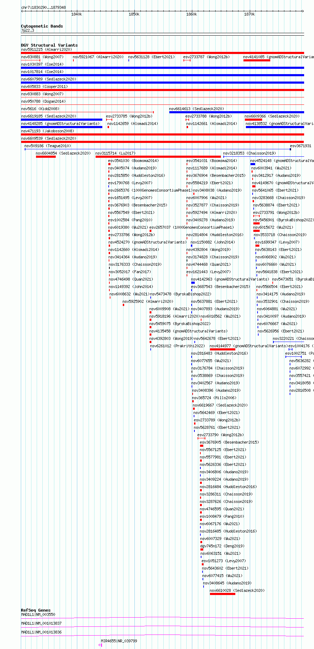
Task: Select the esv2733785 (Wong2012b) label
Action: (x=129, y=116)
